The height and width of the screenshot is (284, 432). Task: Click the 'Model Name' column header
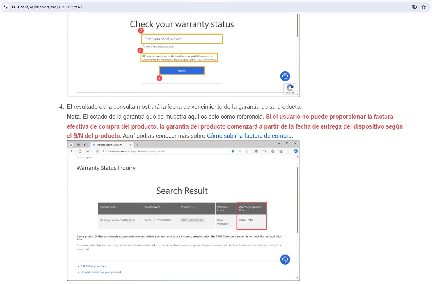coord(161,209)
